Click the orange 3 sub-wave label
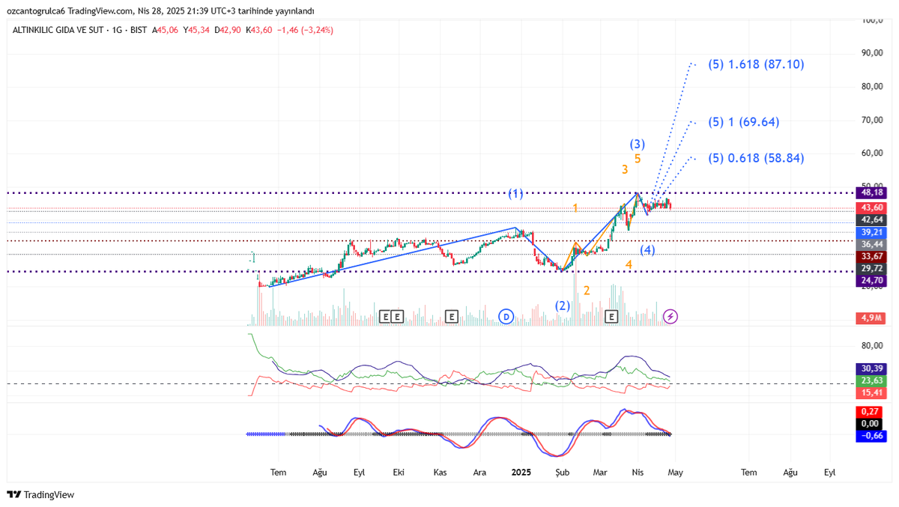The image size is (899, 507). pyautogui.click(x=625, y=170)
